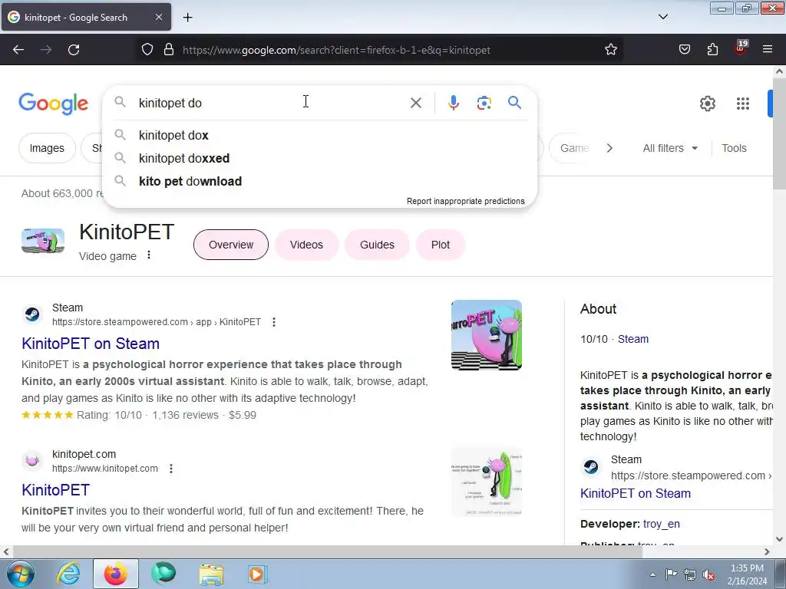Open the Google apps grid
The image size is (786, 589).
click(743, 104)
